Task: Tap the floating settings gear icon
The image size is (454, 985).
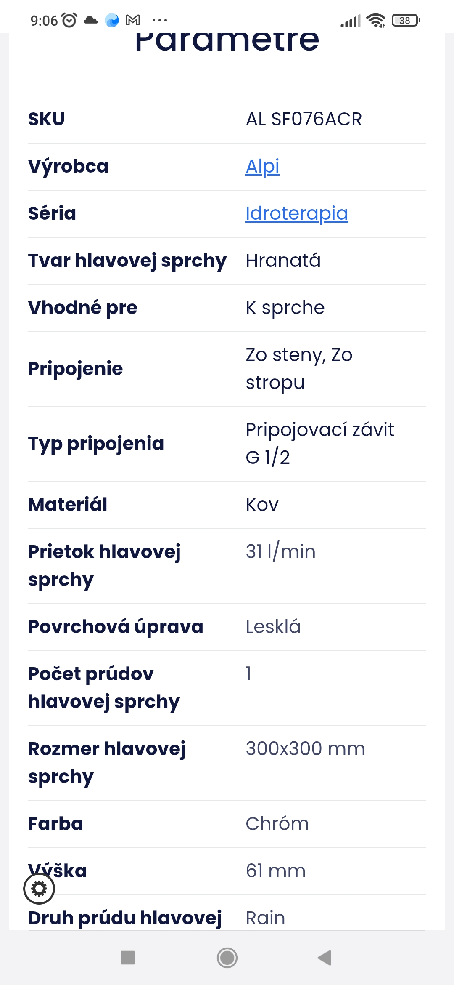Action: point(39,889)
